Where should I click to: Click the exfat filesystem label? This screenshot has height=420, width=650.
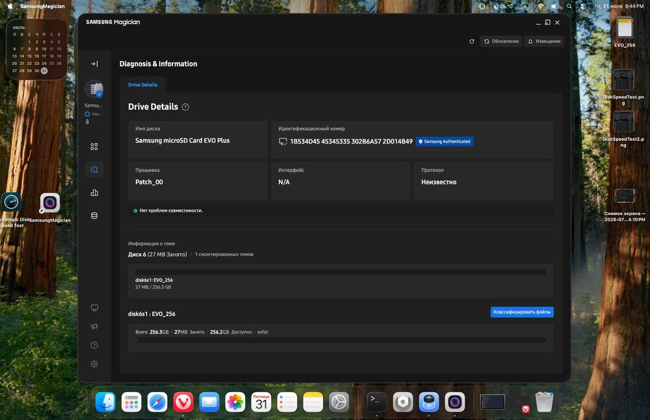click(x=263, y=332)
